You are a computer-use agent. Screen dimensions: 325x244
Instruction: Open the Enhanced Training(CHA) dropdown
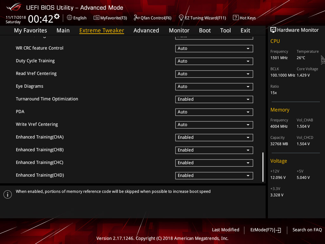214,137
